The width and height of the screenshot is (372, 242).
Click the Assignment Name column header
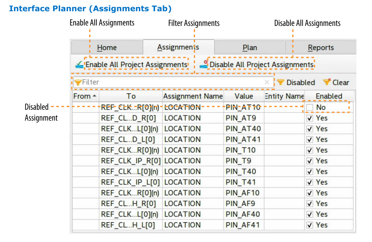[193, 96]
